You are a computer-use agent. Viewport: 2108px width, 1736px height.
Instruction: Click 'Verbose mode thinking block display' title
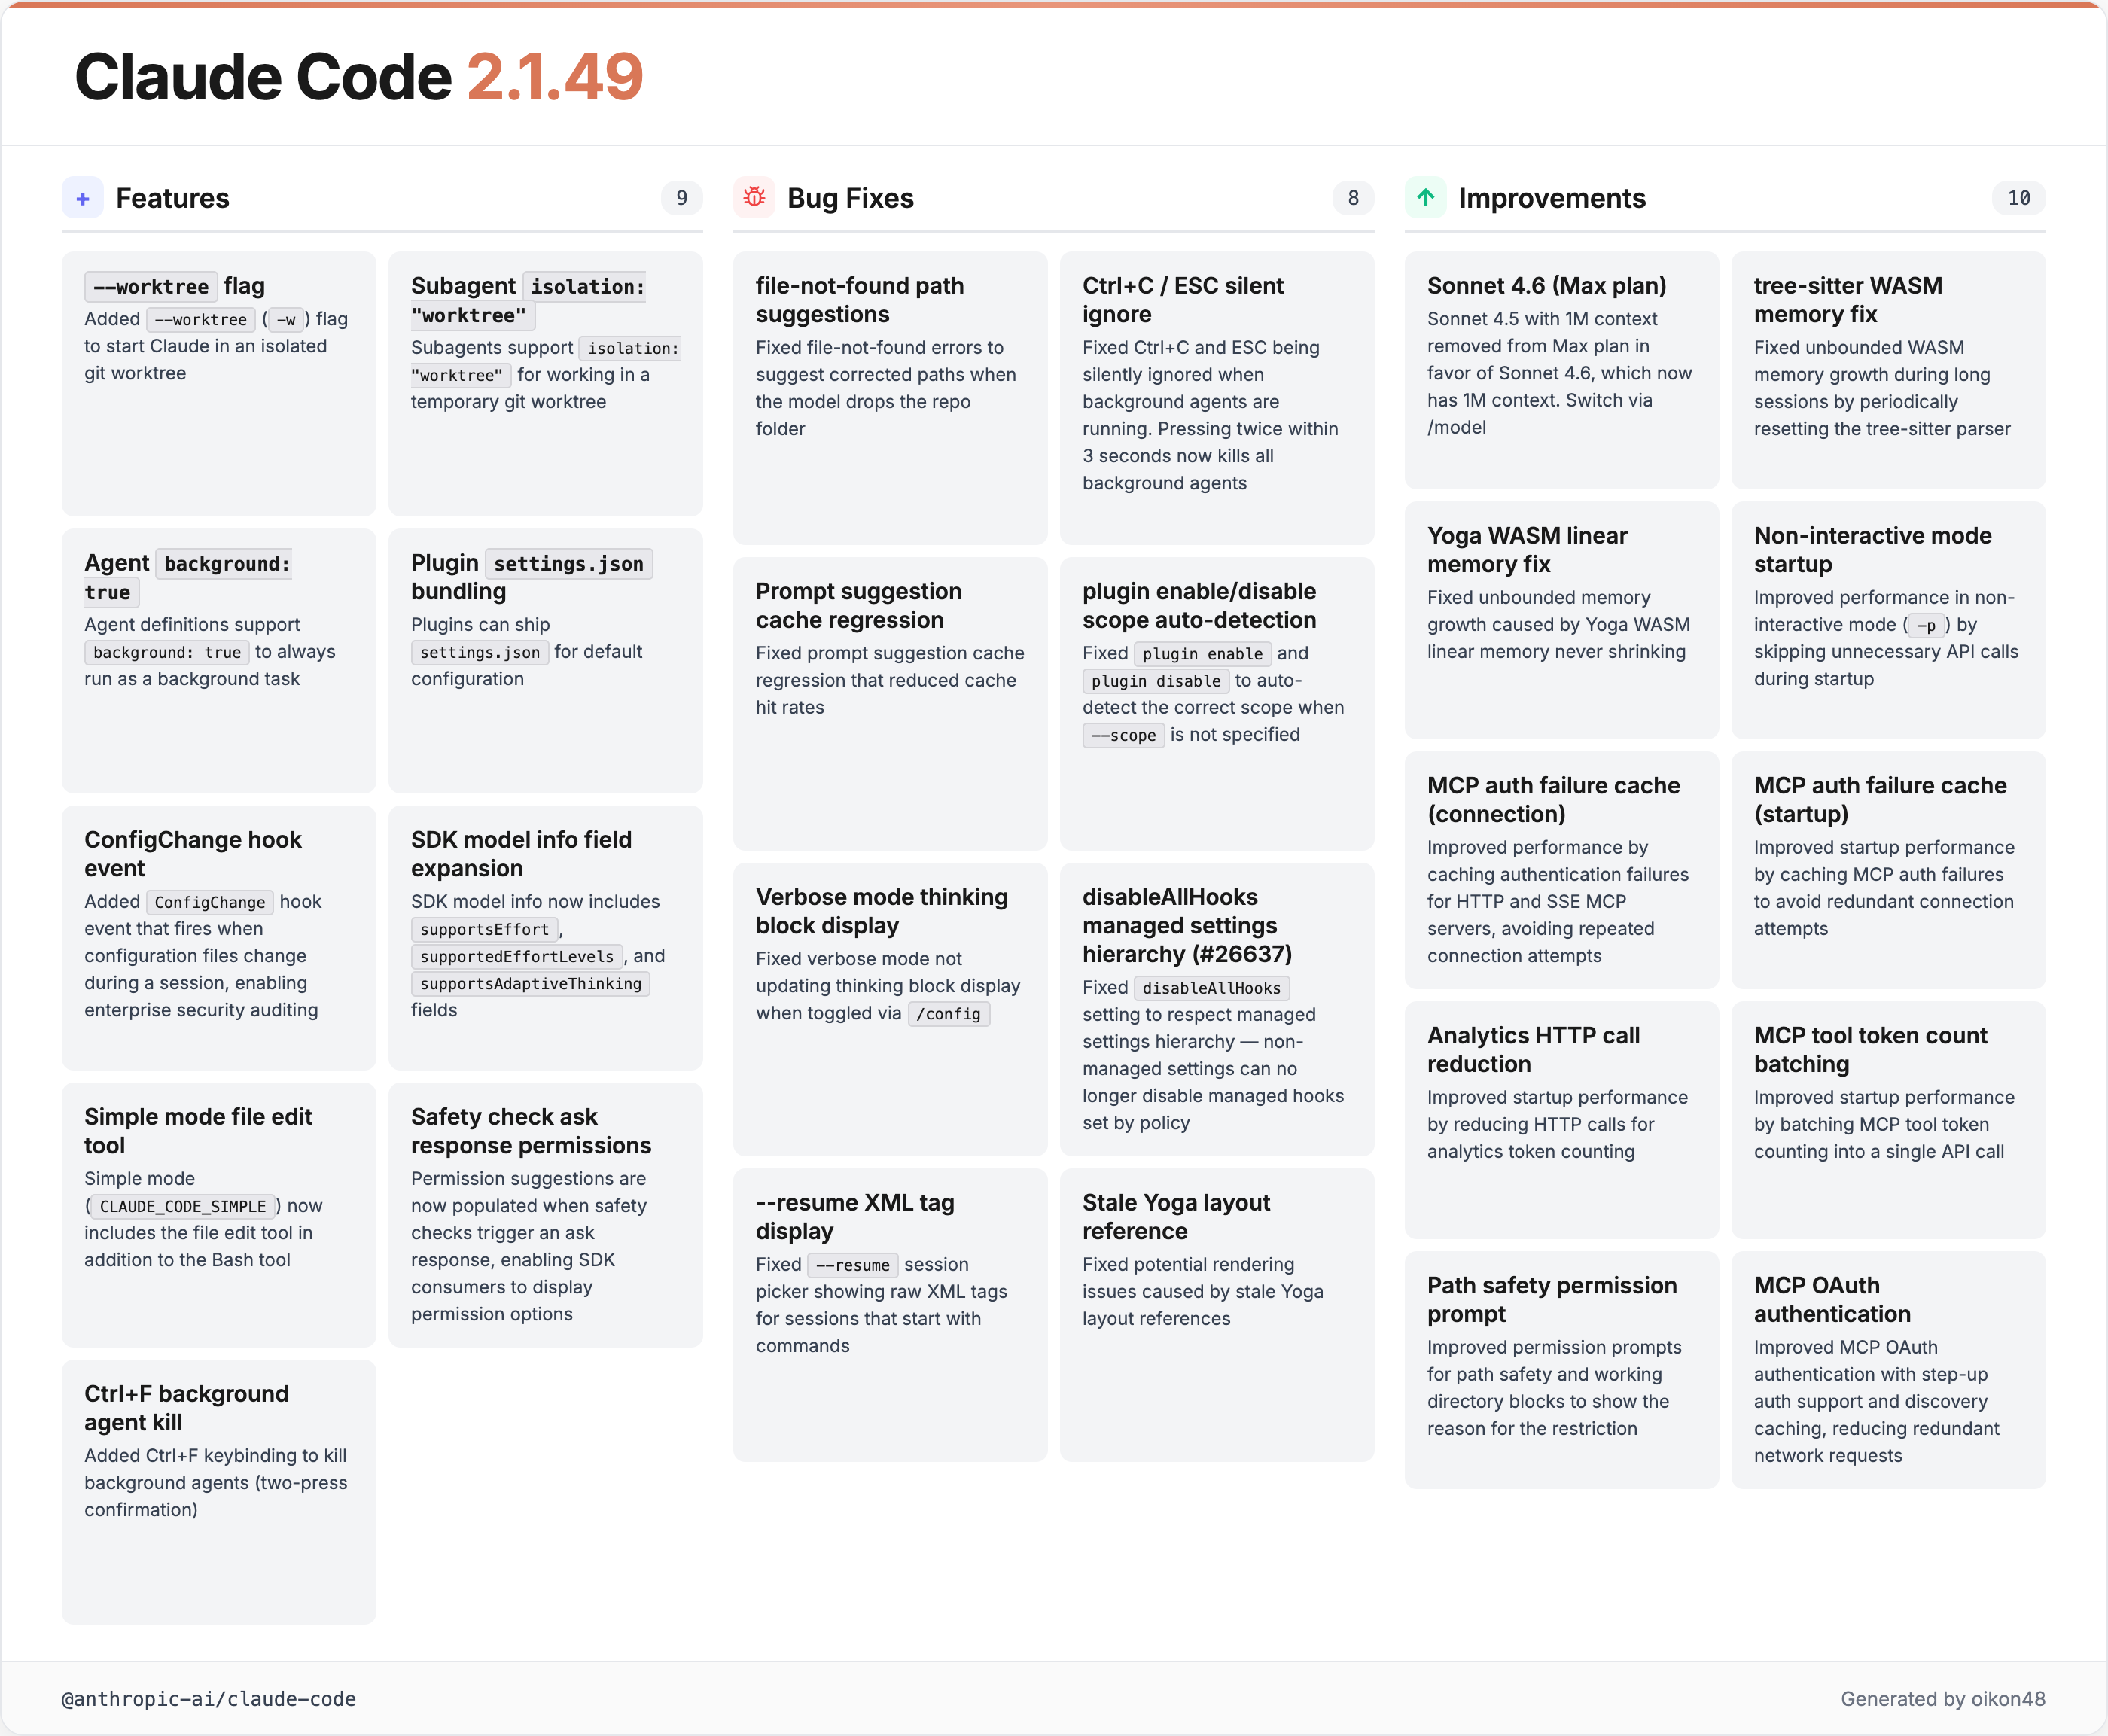pos(882,911)
